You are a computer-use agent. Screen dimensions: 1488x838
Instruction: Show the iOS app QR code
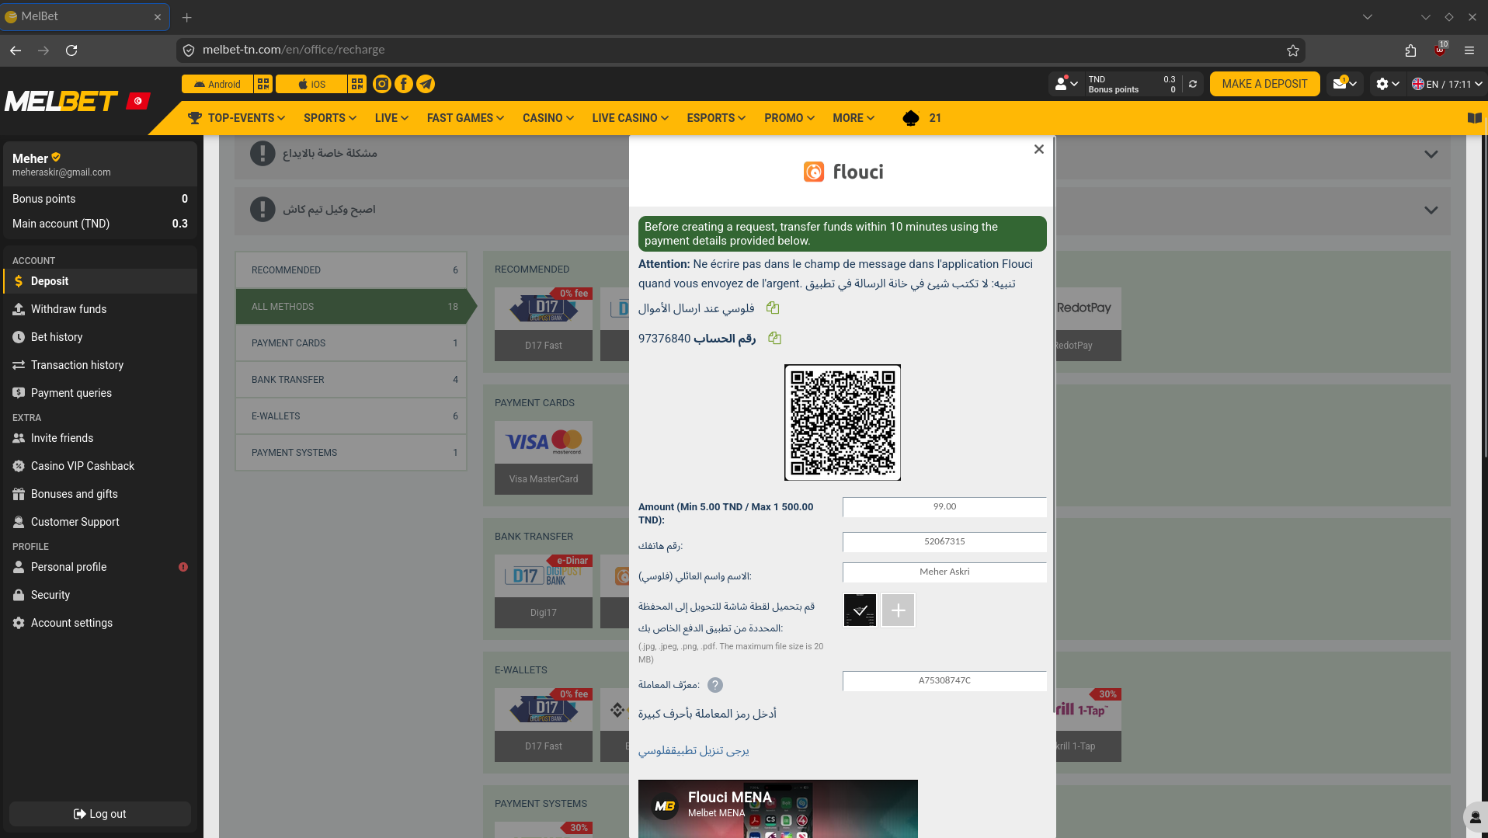coord(357,84)
